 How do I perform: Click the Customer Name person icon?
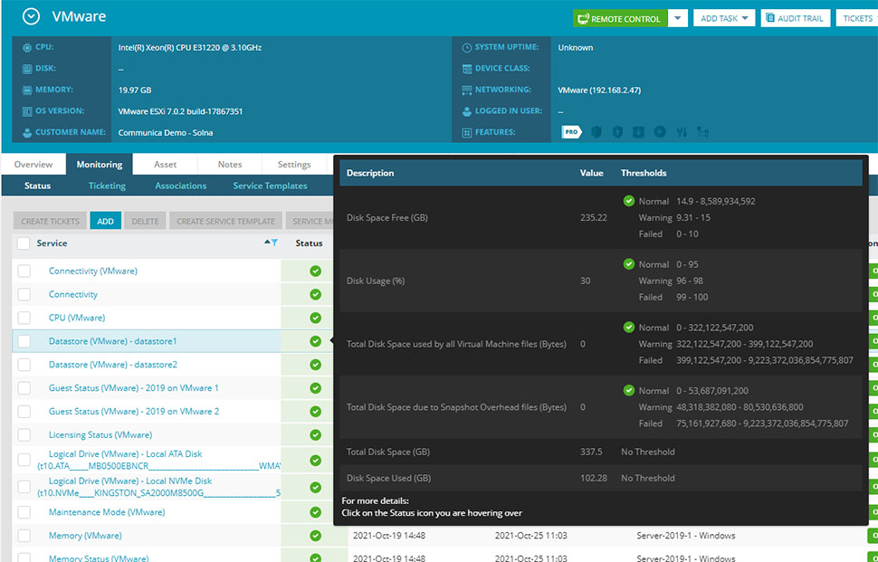point(27,133)
